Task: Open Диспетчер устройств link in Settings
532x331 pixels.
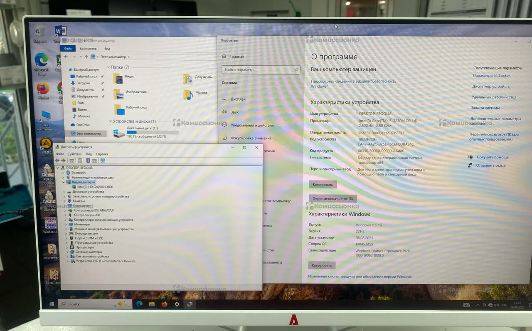Action: click(491, 86)
